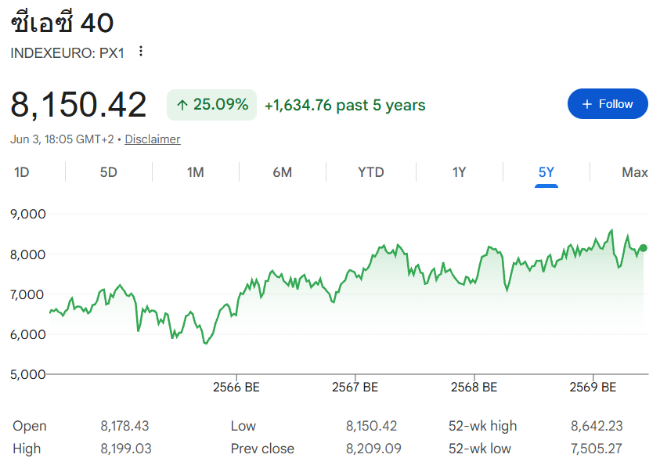Click the INDEXEURO: PX1 ticker label
The height and width of the screenshot is (476, 660).
[67, 53]
